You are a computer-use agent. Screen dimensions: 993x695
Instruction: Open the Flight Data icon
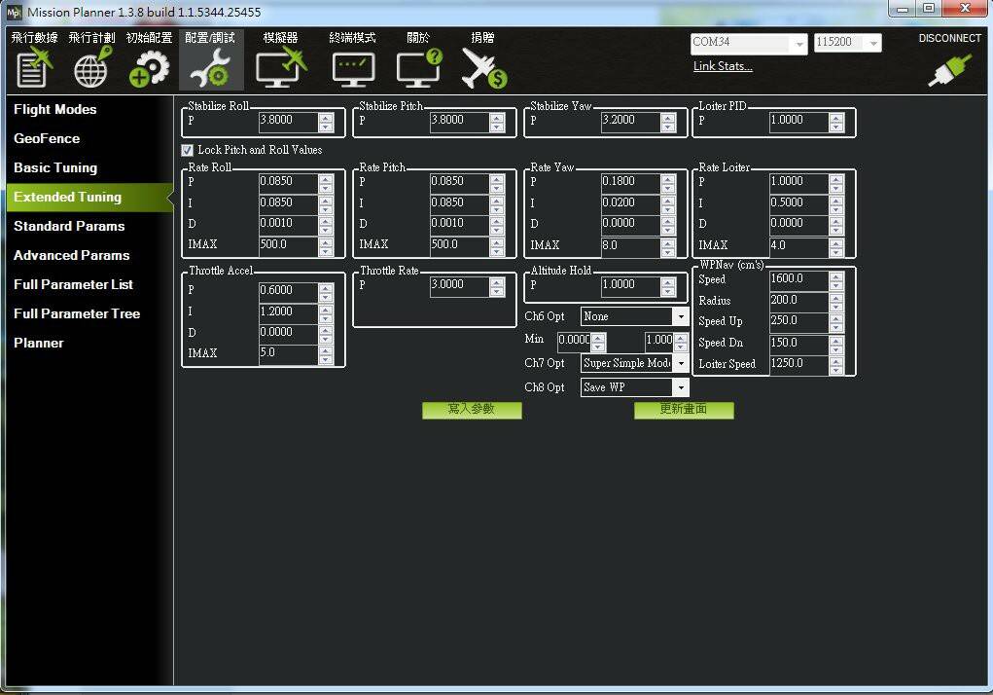point(34,66)
